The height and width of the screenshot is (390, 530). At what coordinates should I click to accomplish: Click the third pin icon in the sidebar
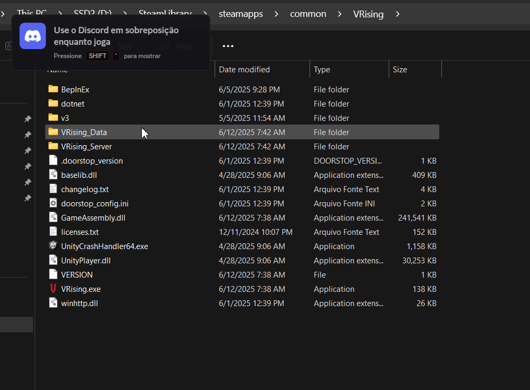[x=28, y=150]
